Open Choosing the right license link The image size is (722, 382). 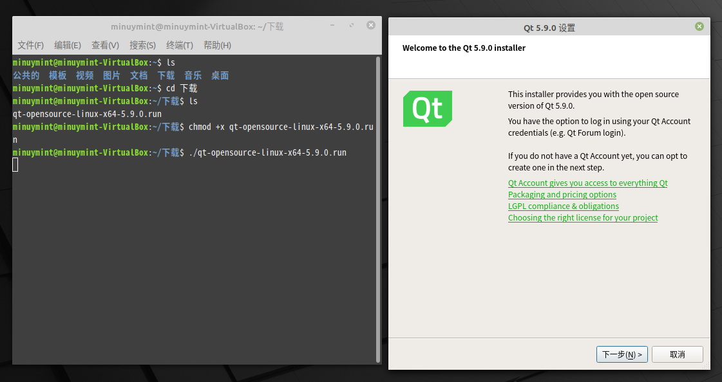click(x=583, y=217)
